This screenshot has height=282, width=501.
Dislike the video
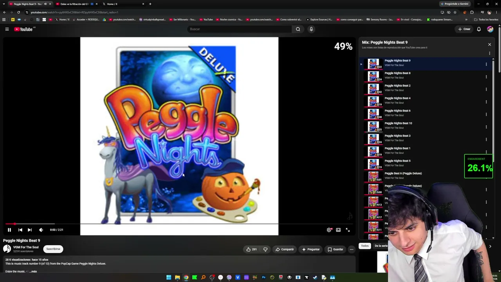265,249
